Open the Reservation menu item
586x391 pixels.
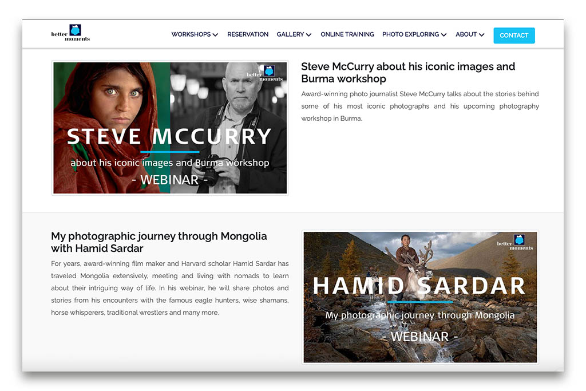(x=248, y=34)
